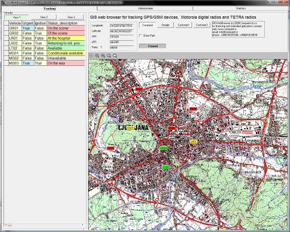Click the Ratio value field
This screenshot has height=232, width=290.
[x=122, y=47]
